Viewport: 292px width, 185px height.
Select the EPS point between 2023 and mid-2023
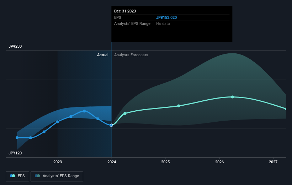point(71,116)
